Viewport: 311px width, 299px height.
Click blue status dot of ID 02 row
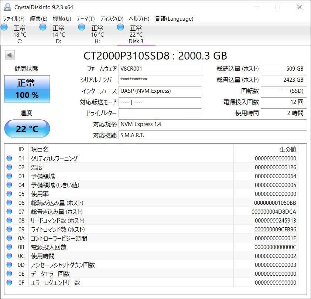pos(9,167)
